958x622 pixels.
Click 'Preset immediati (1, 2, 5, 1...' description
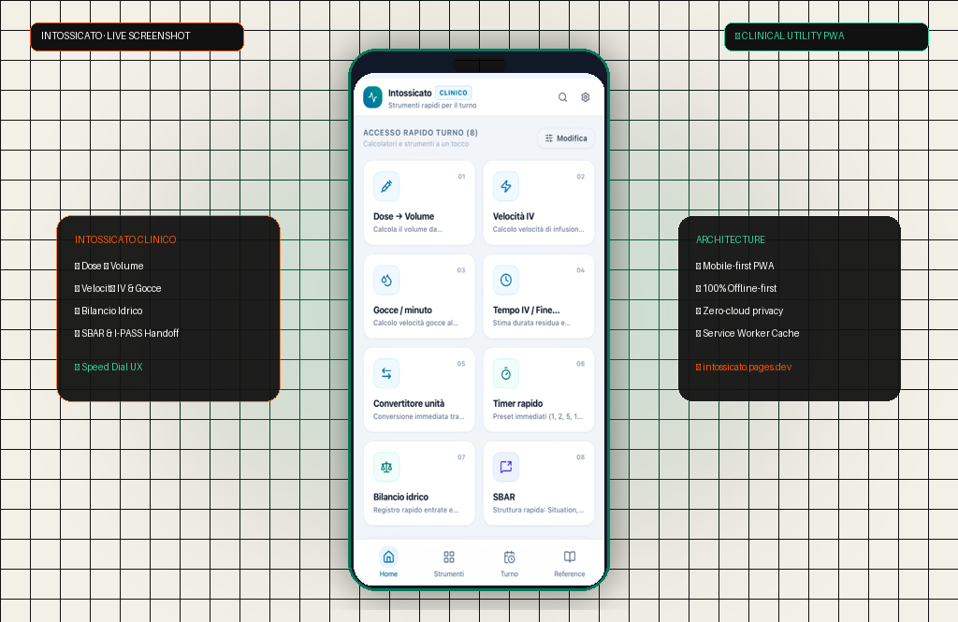[x=538, y=416]
